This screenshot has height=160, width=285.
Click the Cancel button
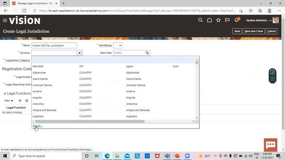(271, 31)
